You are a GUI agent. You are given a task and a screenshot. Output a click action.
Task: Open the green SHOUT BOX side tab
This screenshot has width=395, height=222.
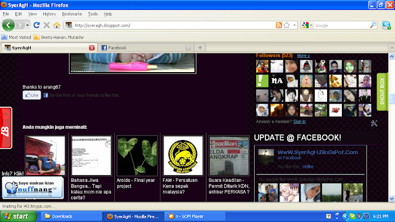coord(382,91)
